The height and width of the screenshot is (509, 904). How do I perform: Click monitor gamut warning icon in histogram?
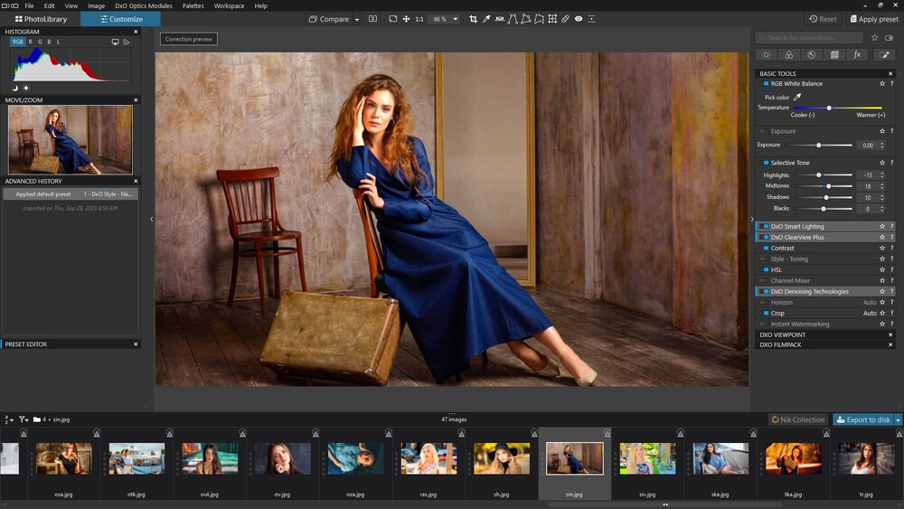(x=116, y=42)
